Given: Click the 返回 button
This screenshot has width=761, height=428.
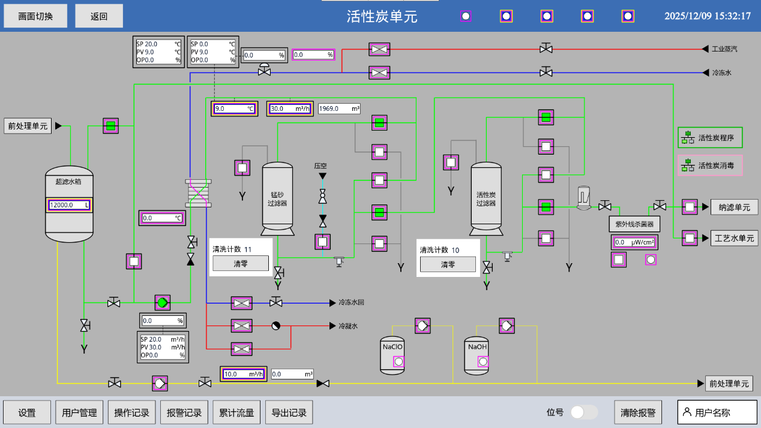Looking at the screenshot, I should (x=99, y=16).
